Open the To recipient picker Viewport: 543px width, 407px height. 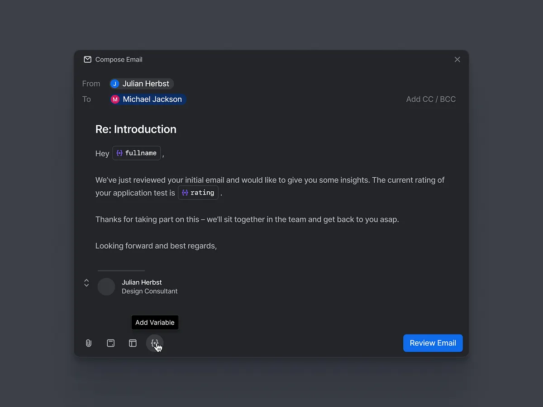coord(148,99)
